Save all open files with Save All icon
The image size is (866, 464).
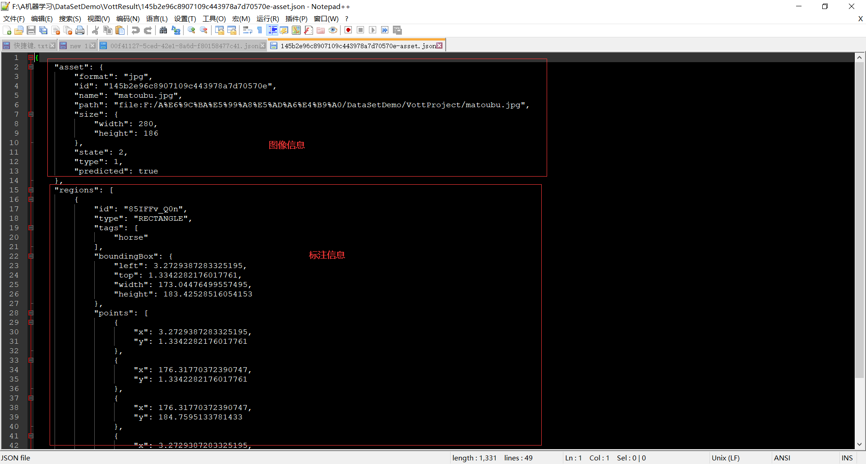(x=43, y=30)
